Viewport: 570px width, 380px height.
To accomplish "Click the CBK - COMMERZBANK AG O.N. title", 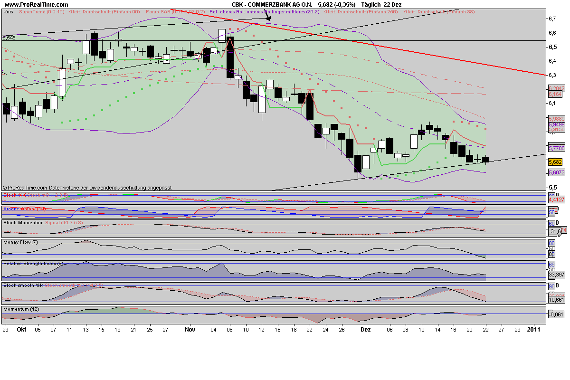I will 272,4.
